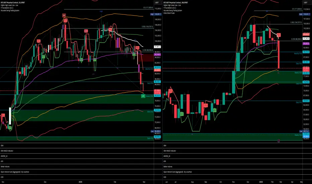
Task: Open OBV MACD Indicator pane on 1D chart
Action: [x=7, y=151]
